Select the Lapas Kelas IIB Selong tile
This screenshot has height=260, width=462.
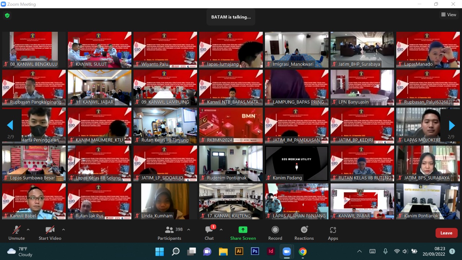100,163
